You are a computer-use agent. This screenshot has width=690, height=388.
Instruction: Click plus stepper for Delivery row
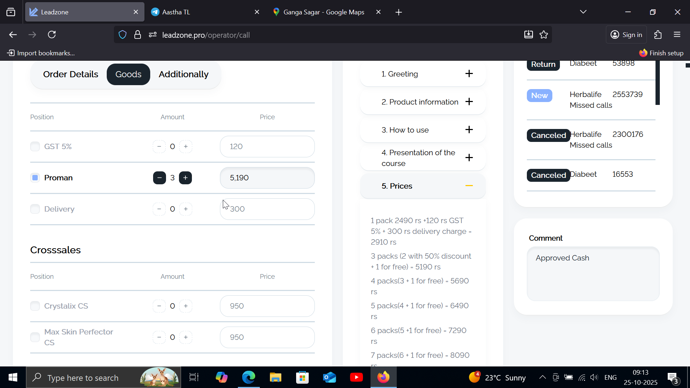[x=185, y=209]
